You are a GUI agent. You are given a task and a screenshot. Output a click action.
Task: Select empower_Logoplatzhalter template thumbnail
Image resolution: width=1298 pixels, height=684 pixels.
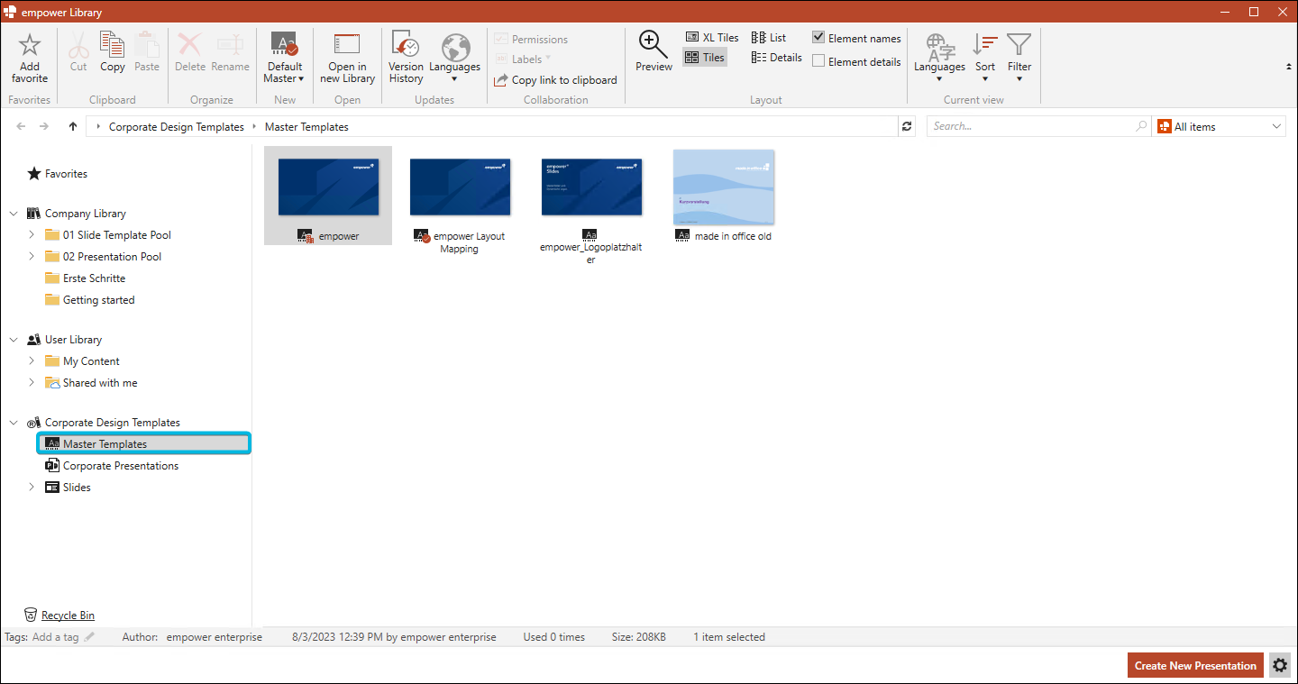[591, 187]
